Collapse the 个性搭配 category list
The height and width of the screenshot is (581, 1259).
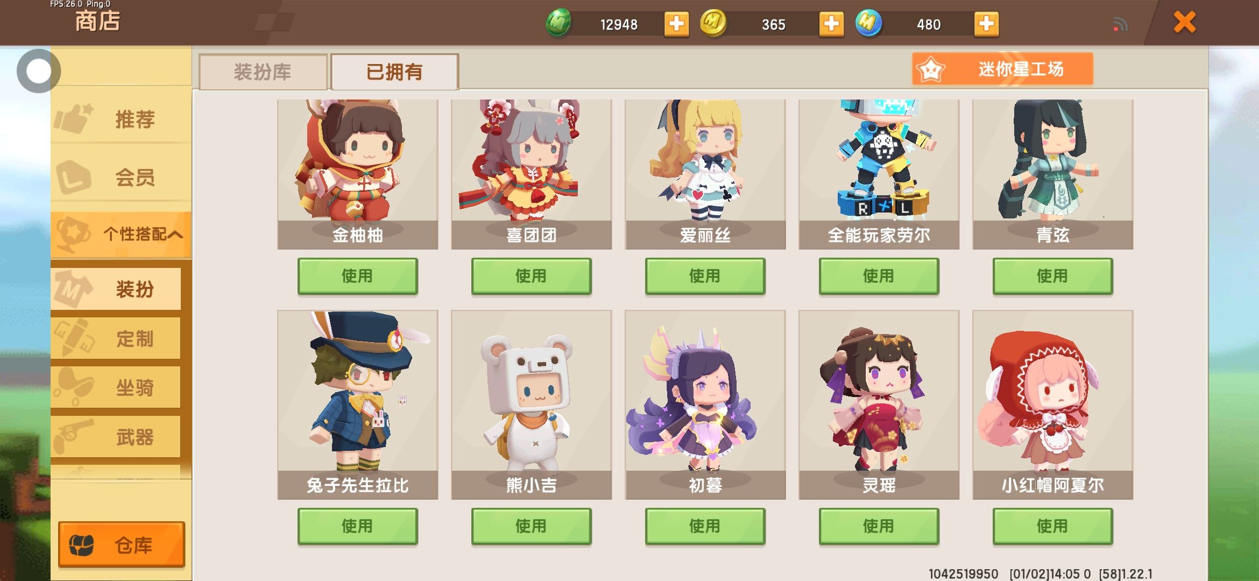click(121, 235)
